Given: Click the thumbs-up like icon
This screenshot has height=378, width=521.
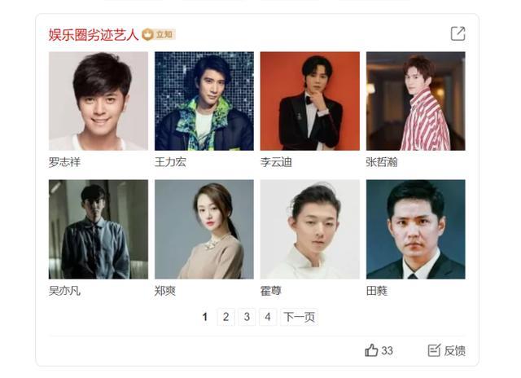Looking at the screenshot, I should [x=371, y=350].
